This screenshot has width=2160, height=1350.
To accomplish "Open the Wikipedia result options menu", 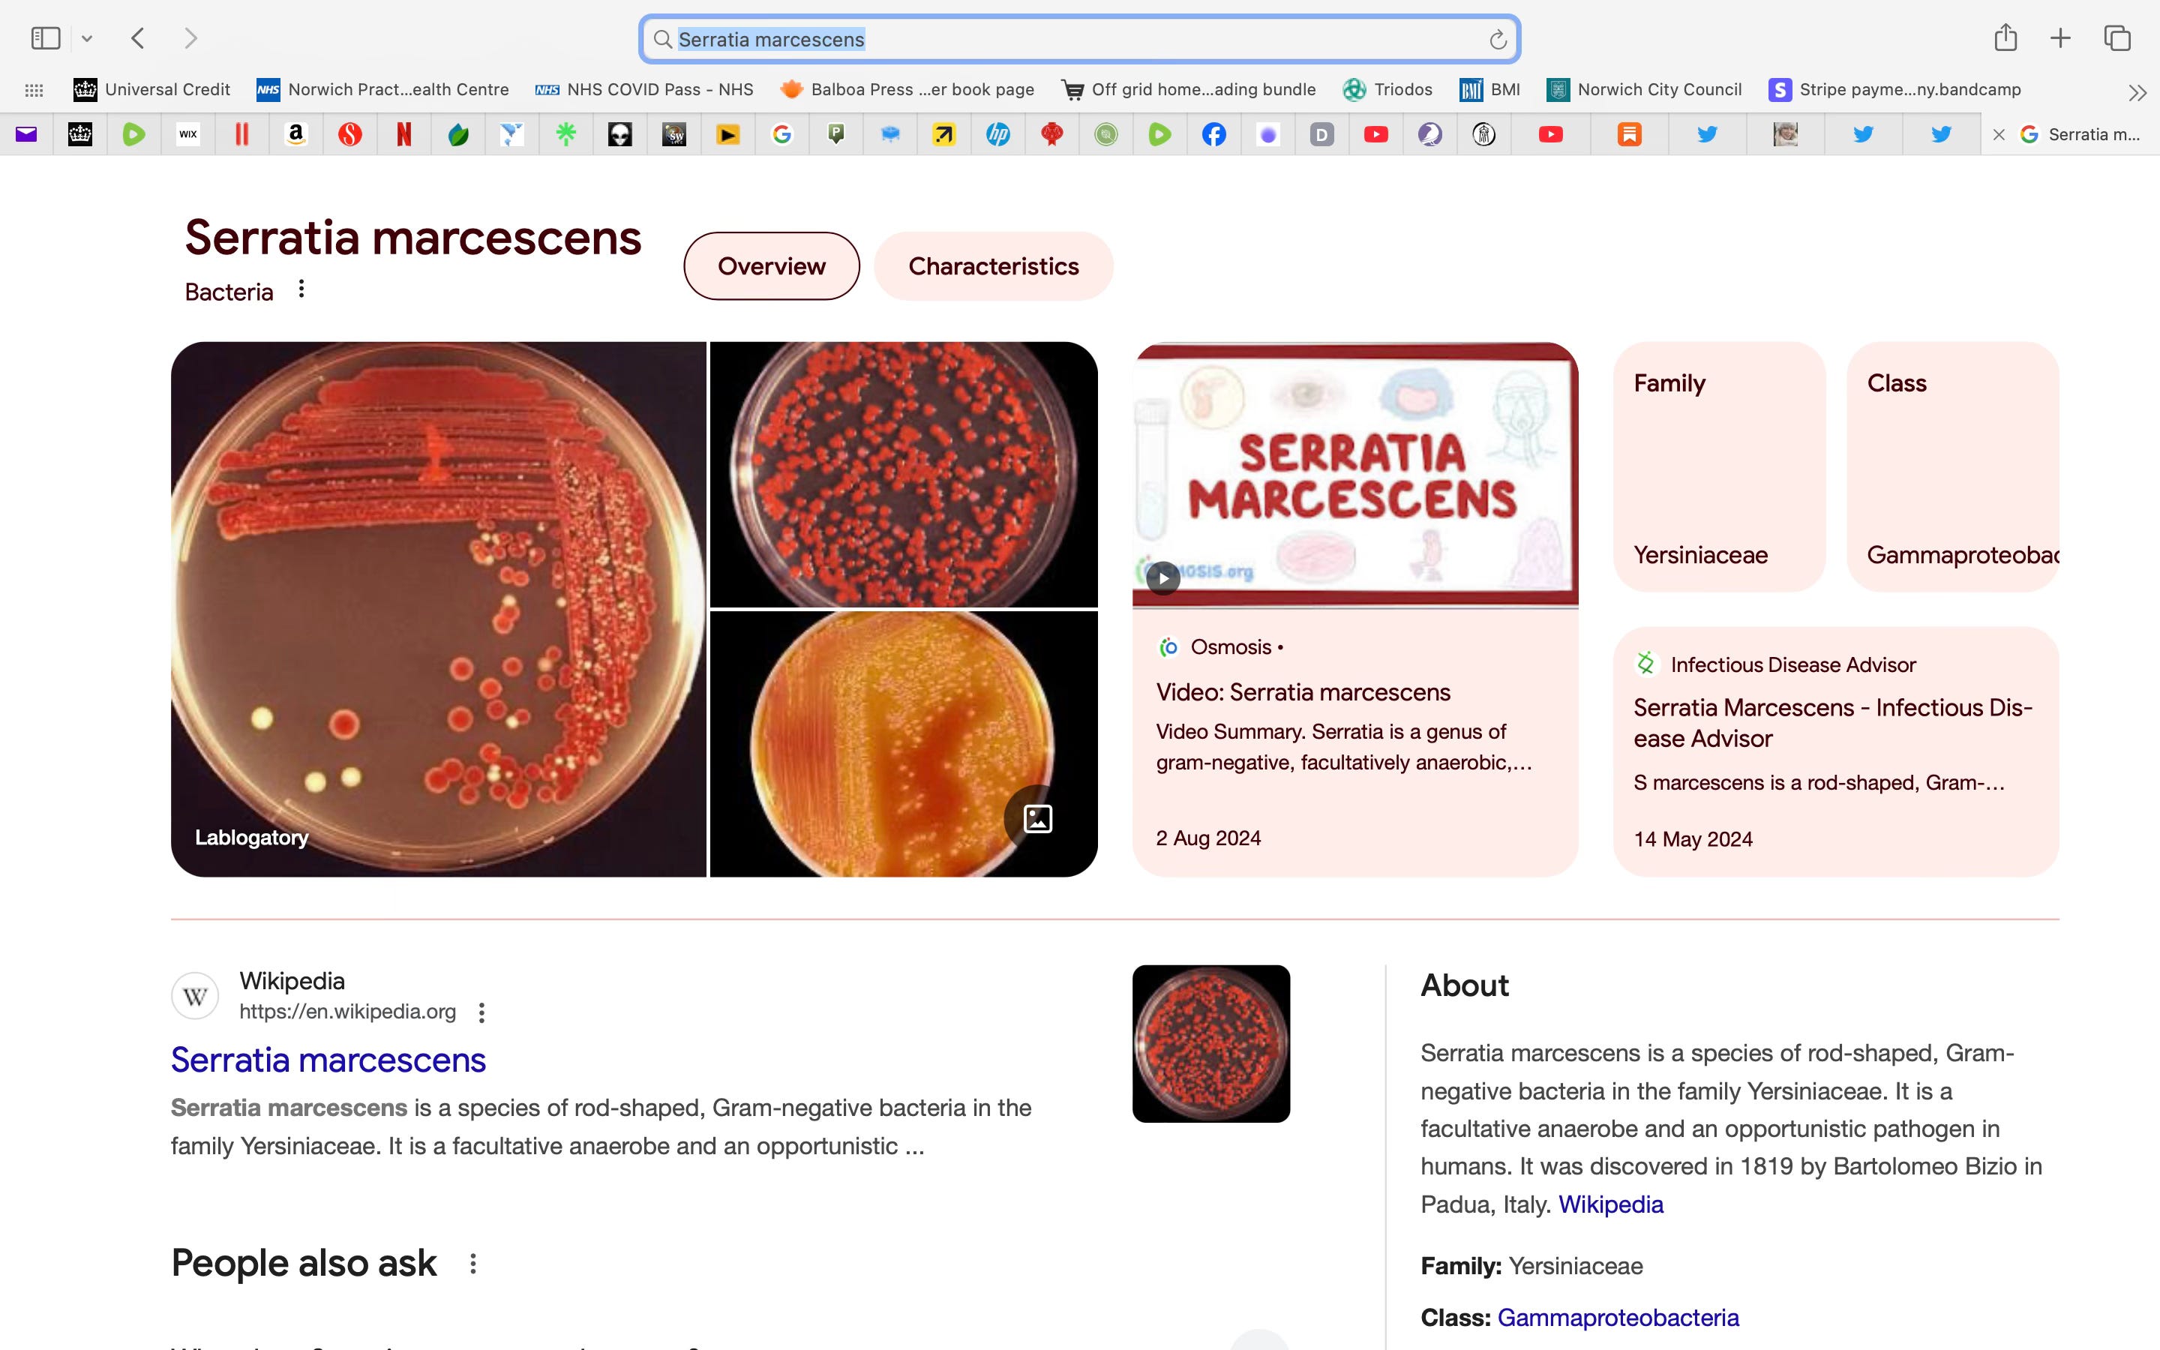I will (x=482, y=1012).
